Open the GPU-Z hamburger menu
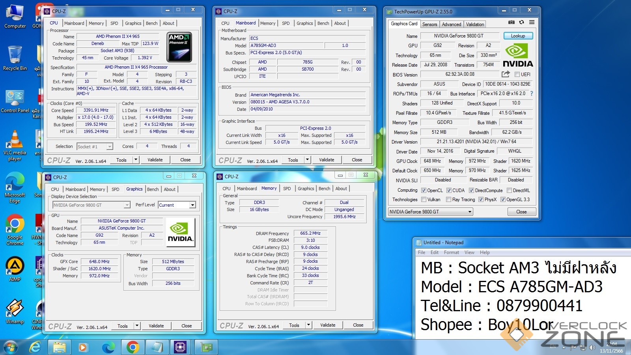Viewport: 631px width, 355px height. (x=532, y=22)
